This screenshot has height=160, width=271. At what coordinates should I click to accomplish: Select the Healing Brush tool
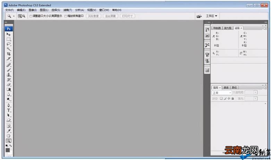tap(8, 65)
